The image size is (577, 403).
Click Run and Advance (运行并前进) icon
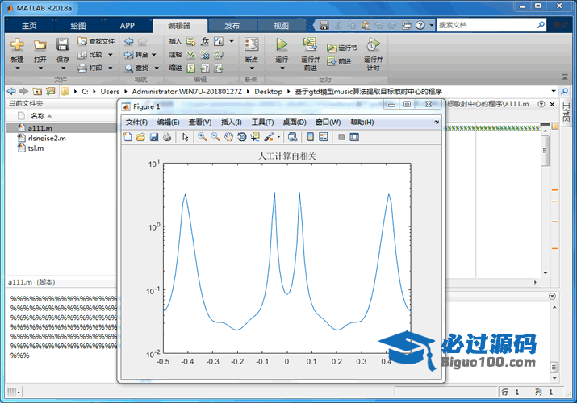(310, 44)
